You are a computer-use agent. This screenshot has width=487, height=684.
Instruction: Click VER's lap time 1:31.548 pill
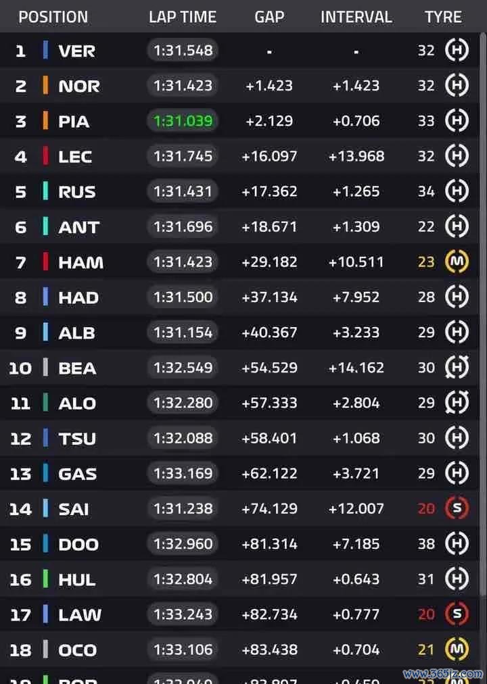pyautogui.click(x=183, y=50)
